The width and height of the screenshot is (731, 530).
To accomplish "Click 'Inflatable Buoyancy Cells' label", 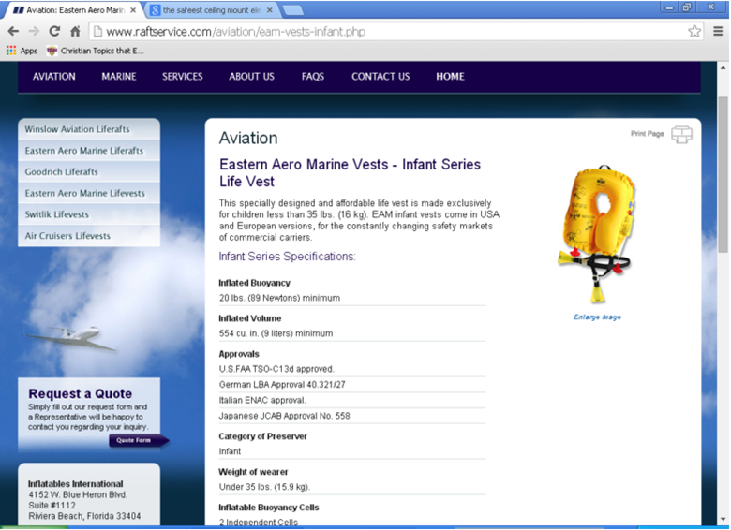I will coord(269,508).
